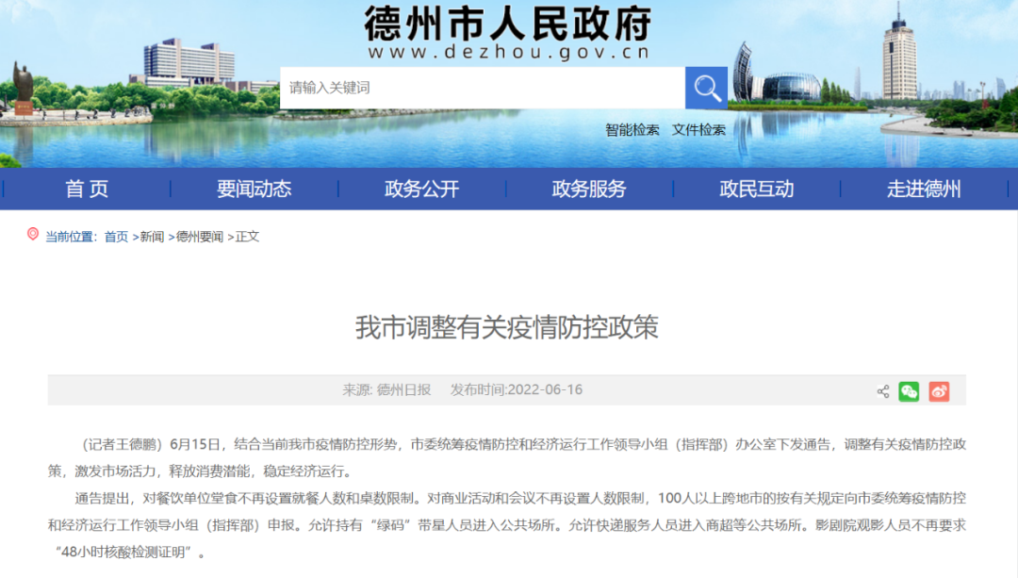Click 文件检索 search option
The image size is (1018, 578).
(x=699, y=129)
